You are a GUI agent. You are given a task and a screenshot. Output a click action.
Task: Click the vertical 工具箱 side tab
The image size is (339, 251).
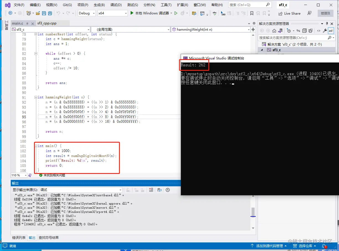point(6,25)
